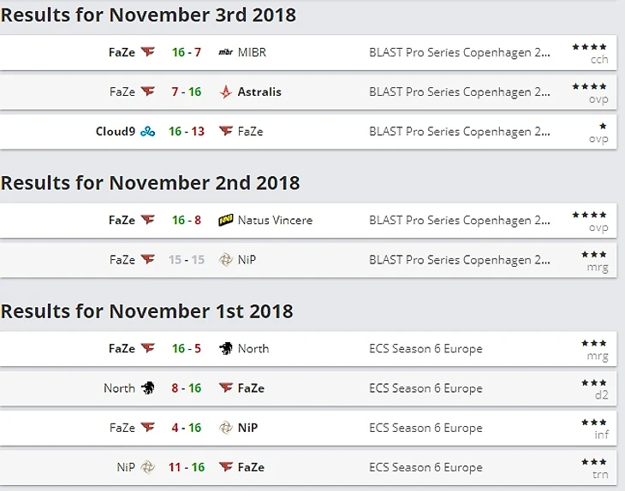Click the single-star rating on the Cloud9 row
The image size is (625, 491).
pyautogui.click(x=603, y=126)
